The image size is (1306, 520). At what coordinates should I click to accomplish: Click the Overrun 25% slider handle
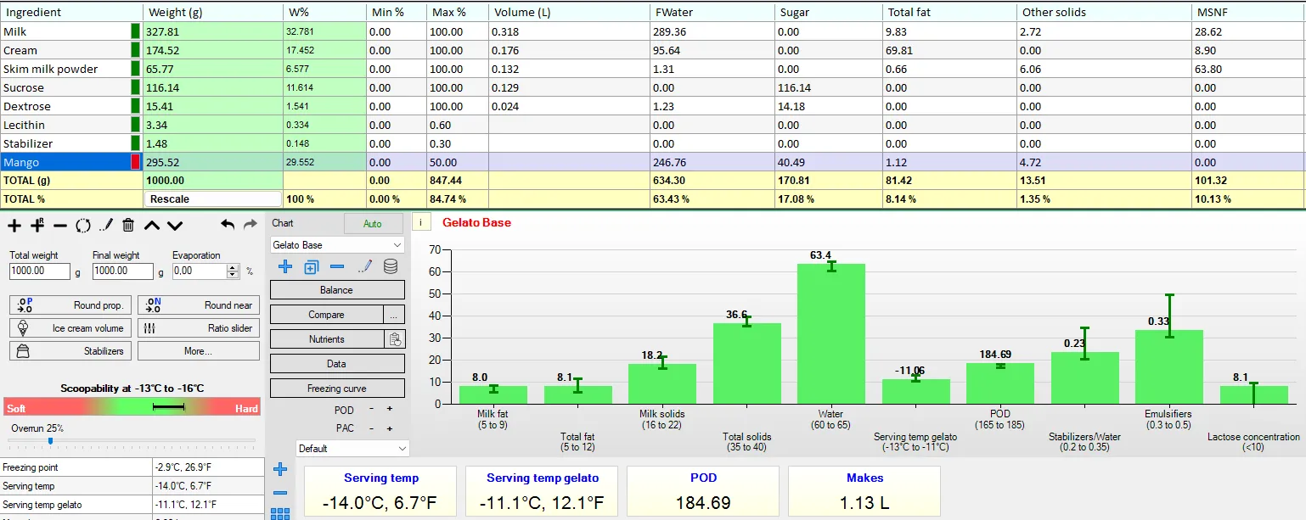[50, 440]
